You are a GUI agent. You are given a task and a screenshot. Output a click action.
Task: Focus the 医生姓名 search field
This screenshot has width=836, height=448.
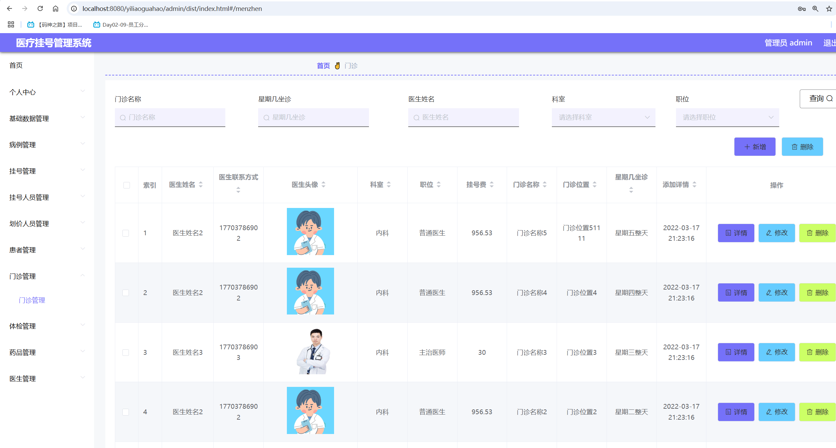(463, 117)
